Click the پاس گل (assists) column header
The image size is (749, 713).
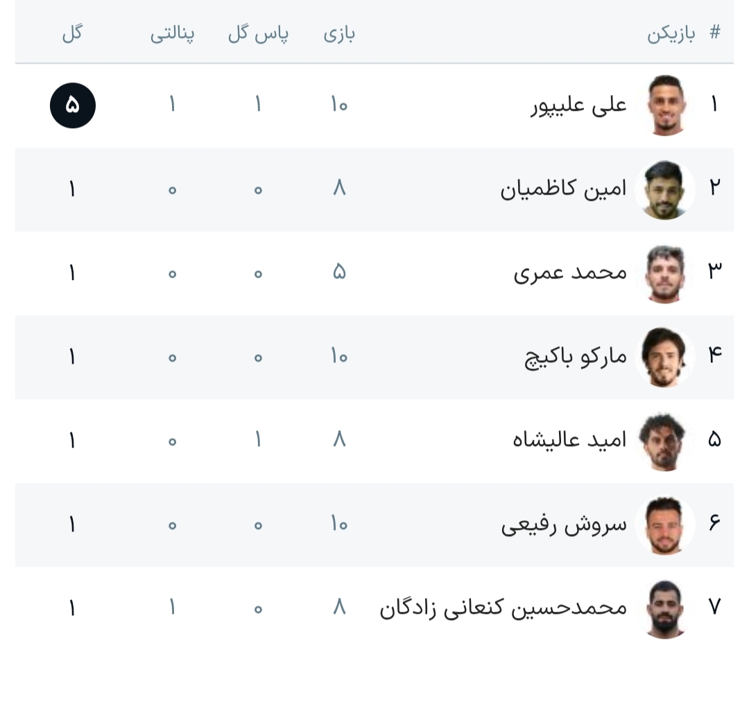point(258,34)
